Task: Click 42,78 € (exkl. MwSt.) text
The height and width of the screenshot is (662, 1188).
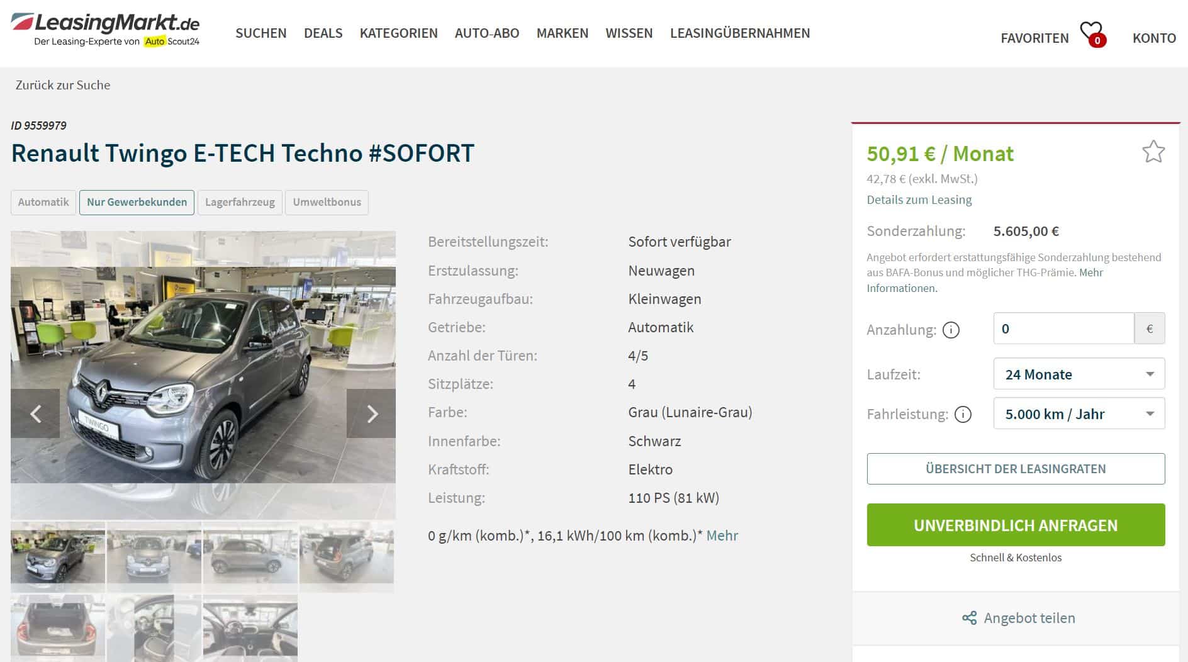Action: [922, 179]
